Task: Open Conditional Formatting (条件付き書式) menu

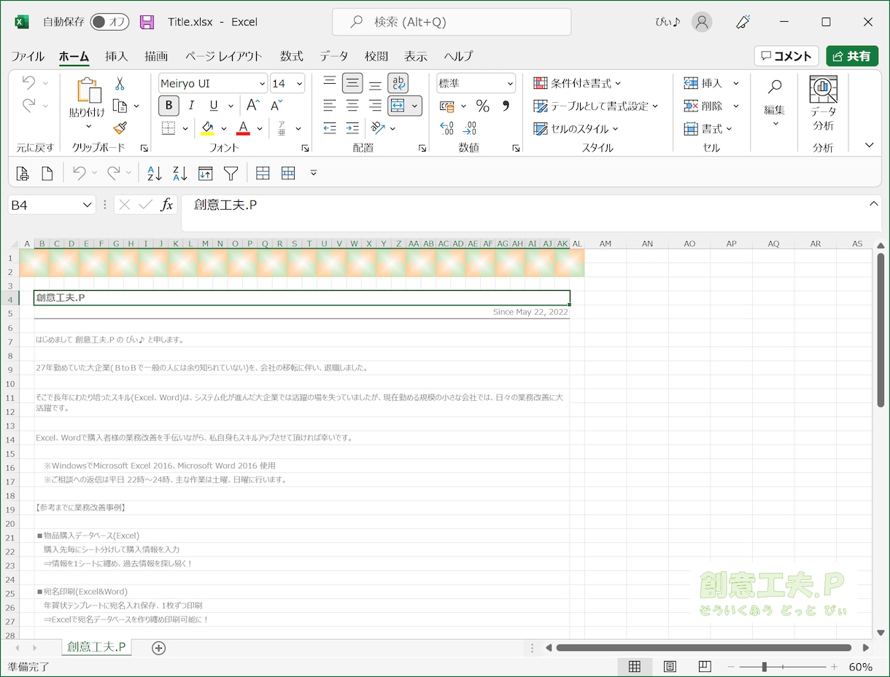Action: pyautogui.click(x=577, y=84)
